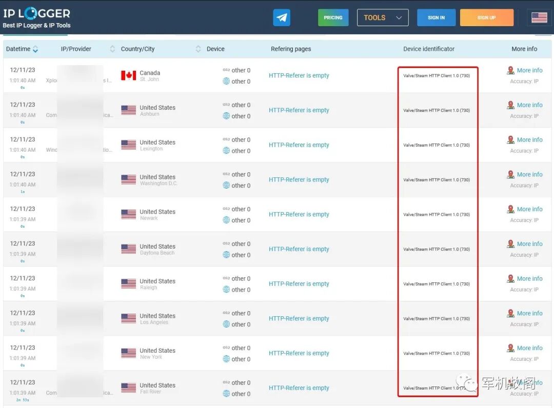554x408 pixels.
Task: Click HTTP-Referer is empty in St. John row
Action: (x=299, y=75)
